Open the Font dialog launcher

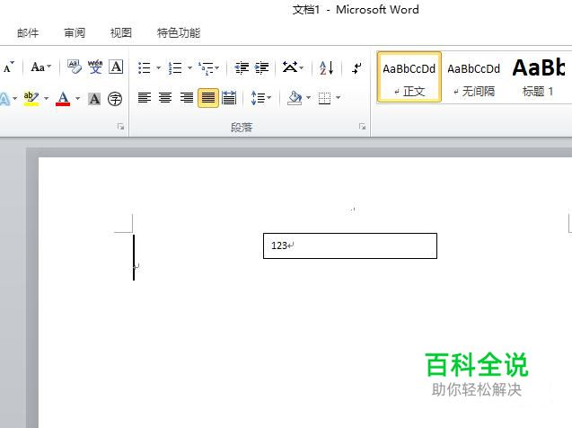(x=120, y=127)
